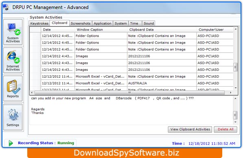The height and width of the screenshot is (158, 243).
Task: Sort by Computer\User column header
Action: [215, 30]
